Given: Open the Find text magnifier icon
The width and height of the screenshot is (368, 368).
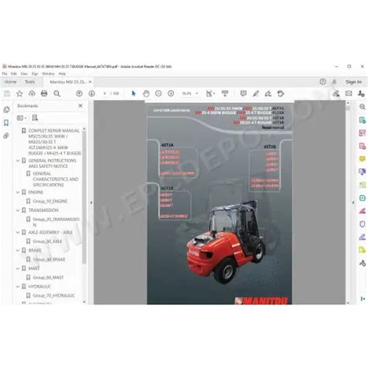Looking at the screenshot, I should (x=57, y=94).
